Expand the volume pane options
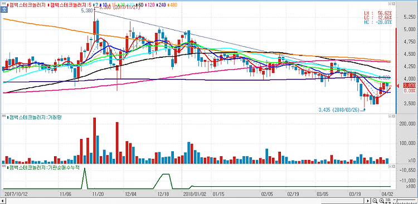Viewport: 418px width, 204px height. (x=390, y=117)
